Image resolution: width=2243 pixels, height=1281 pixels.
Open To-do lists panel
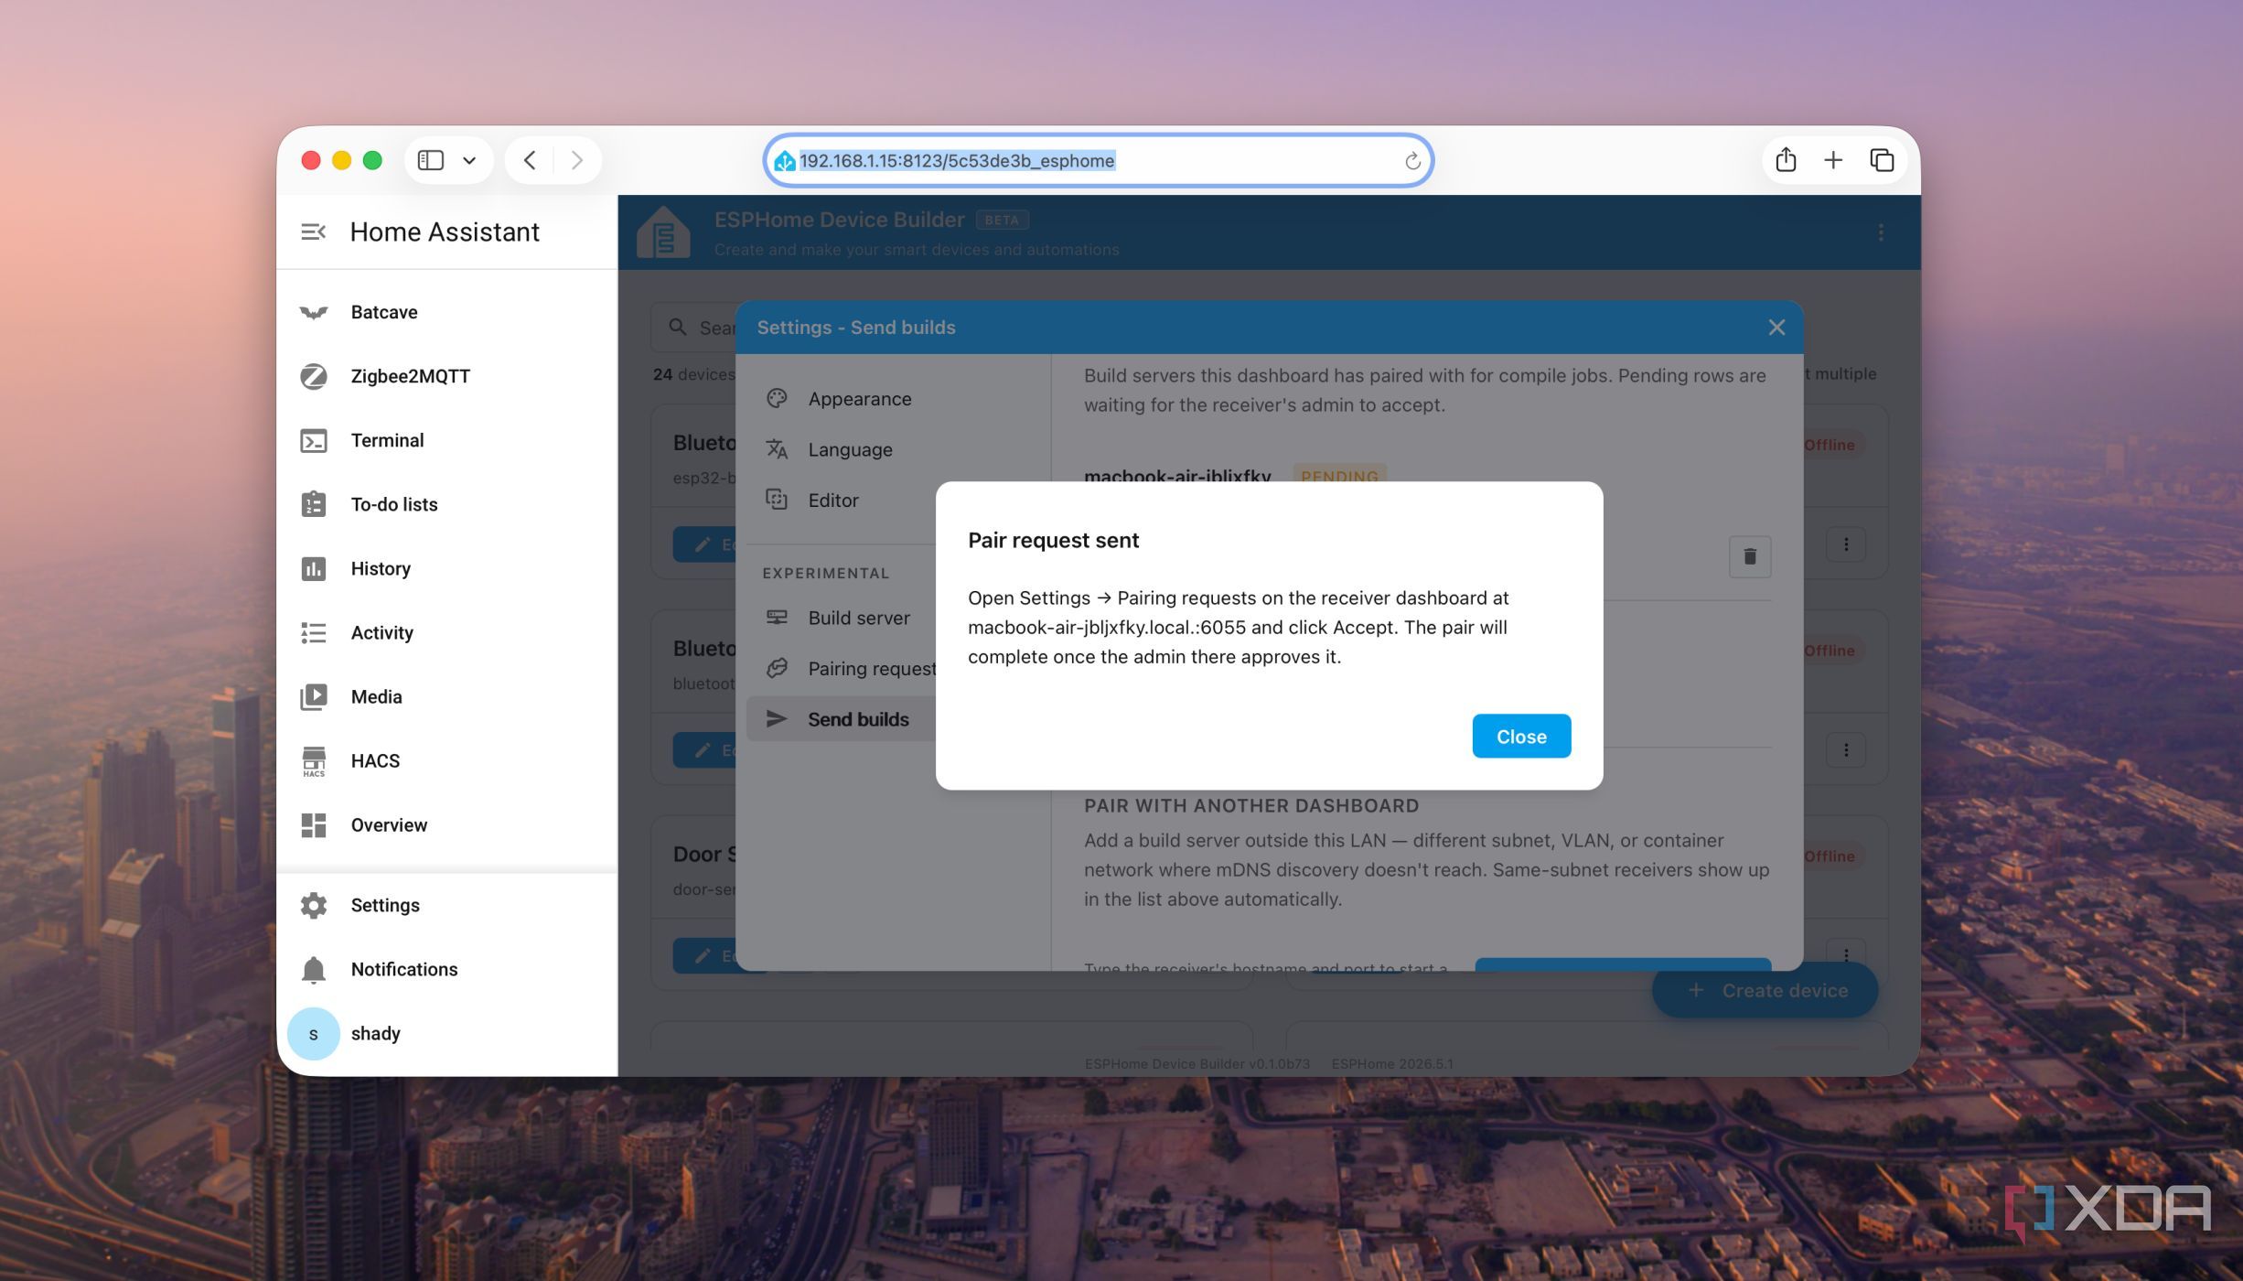446,504
